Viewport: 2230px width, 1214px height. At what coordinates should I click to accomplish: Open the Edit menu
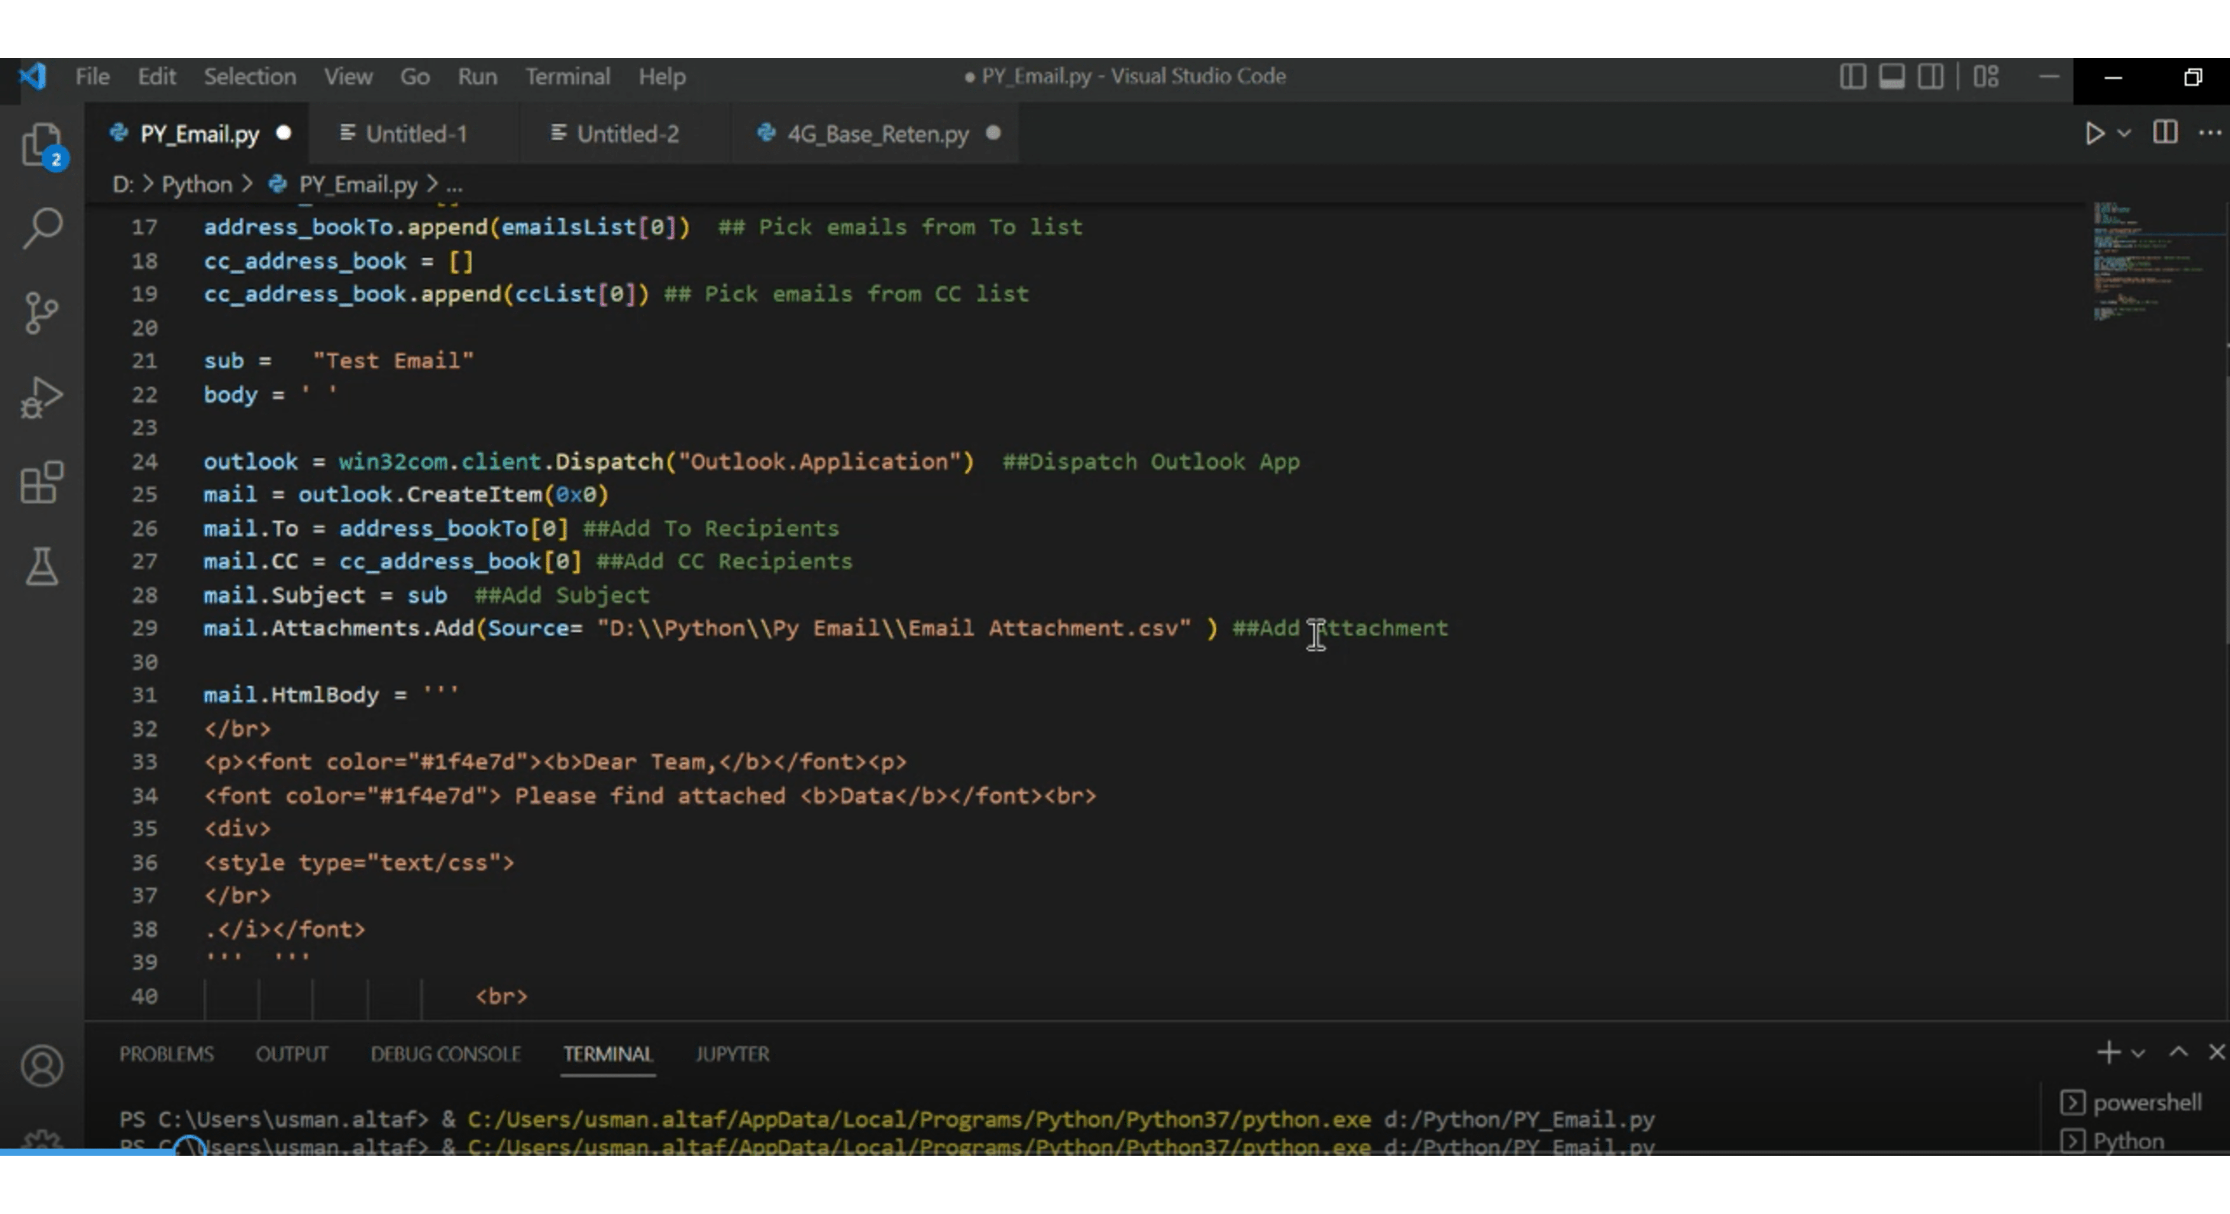[x=157, y=76]
